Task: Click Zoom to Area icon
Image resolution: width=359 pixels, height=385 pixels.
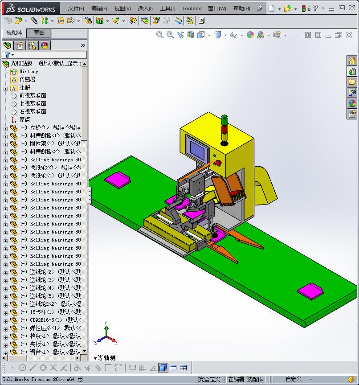Action: point(170,35)
